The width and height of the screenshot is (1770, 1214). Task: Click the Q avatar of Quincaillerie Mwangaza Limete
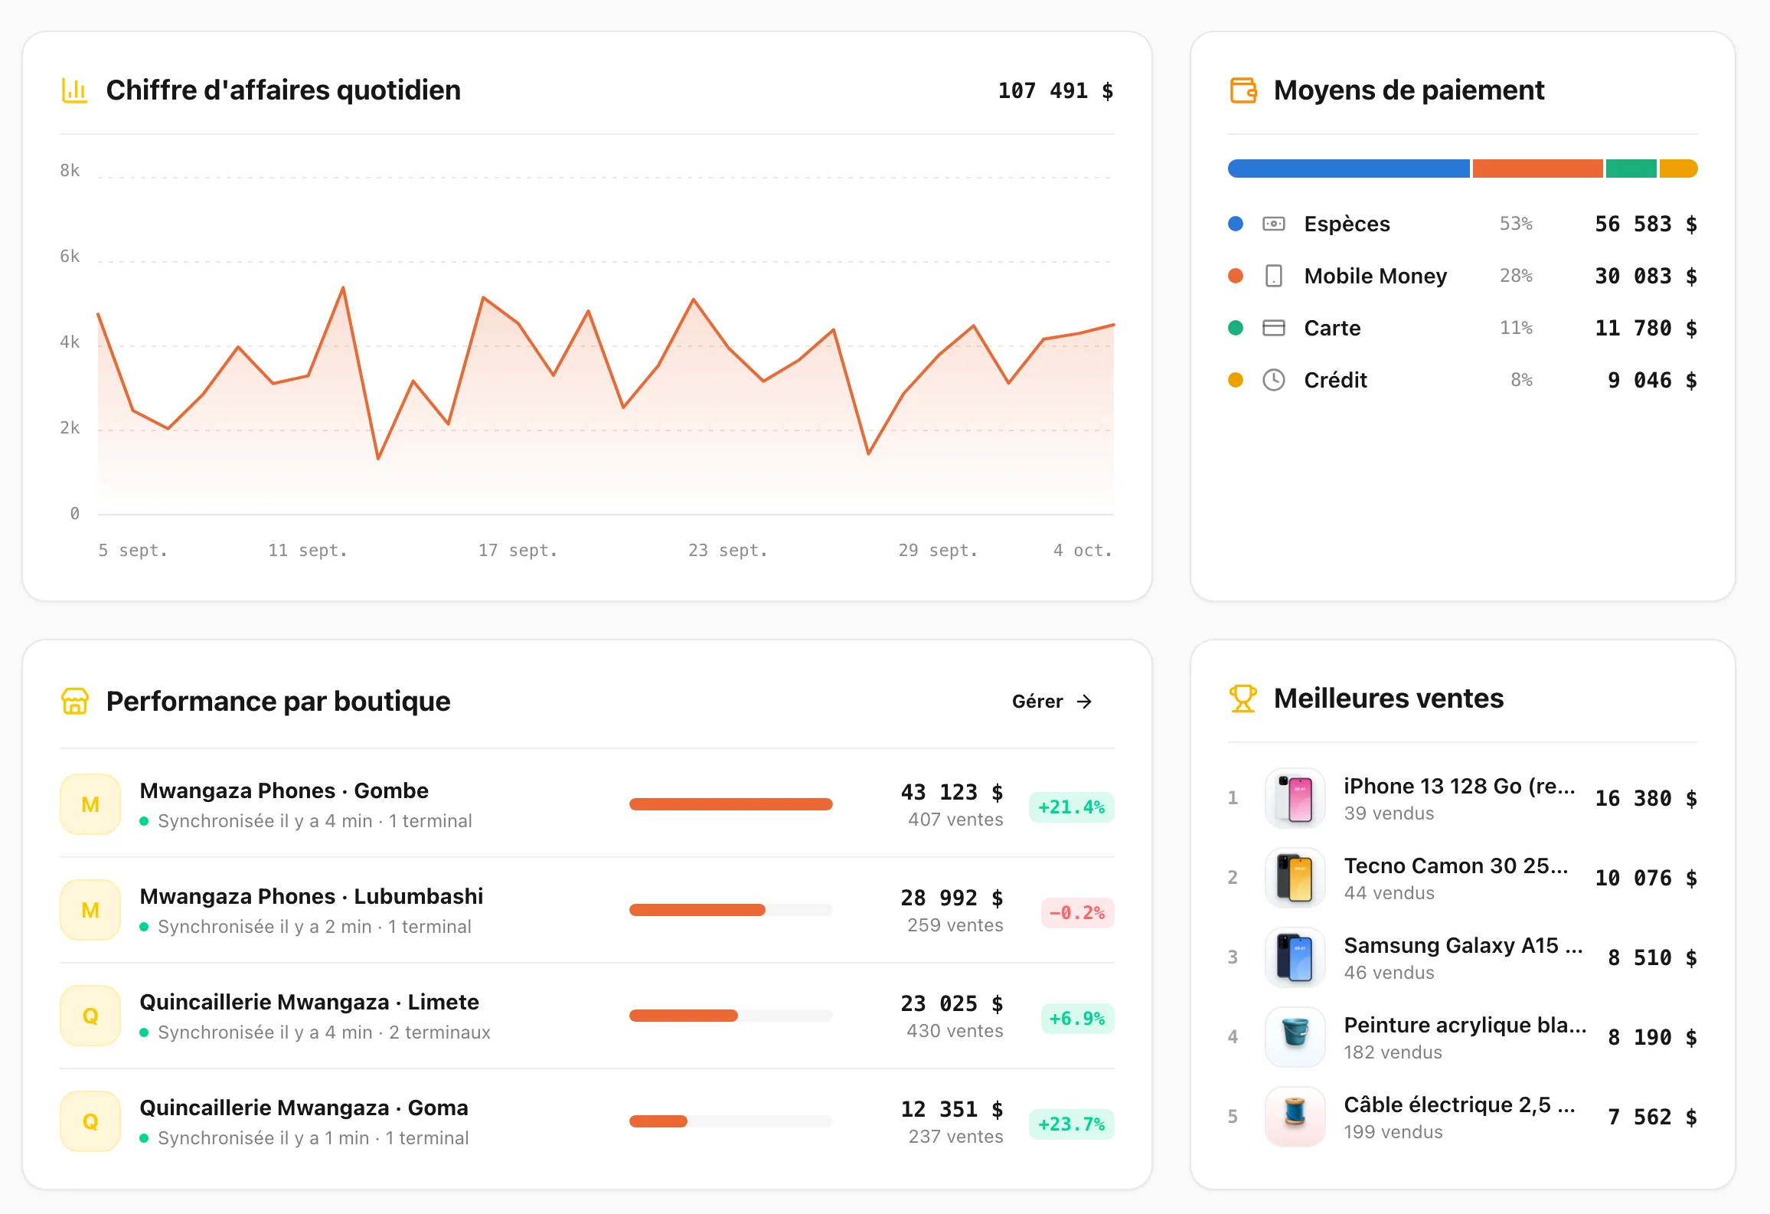click(x=90, y=1016)
